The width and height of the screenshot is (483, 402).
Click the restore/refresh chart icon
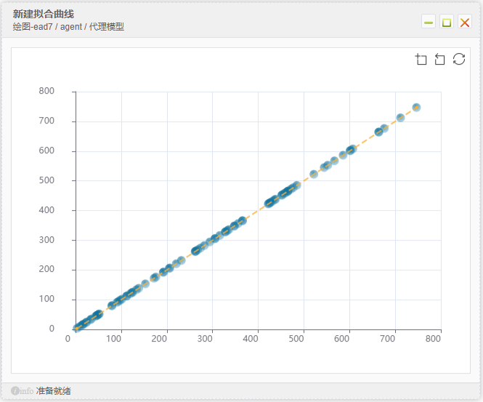click(458, 59)
